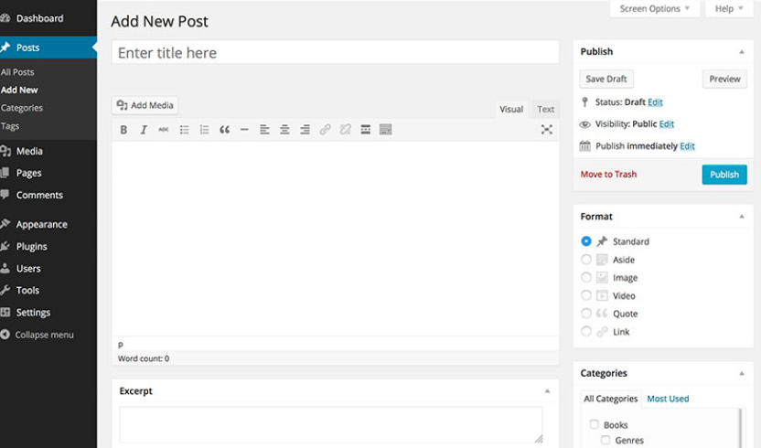Open the Tags submenu item
Screen dimensions: 761x448
[x=10, y=125]
